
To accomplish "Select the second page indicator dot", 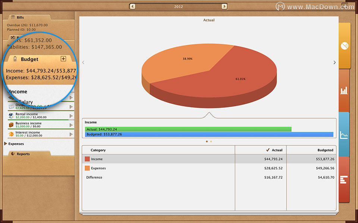I will tap(211, 142).
